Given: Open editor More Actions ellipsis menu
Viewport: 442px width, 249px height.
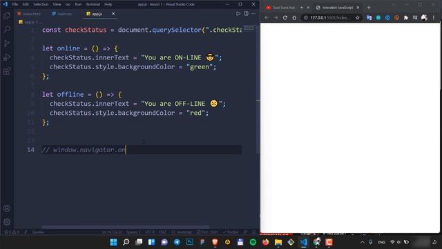Looking at the screenshot, I should click(253, 14).
